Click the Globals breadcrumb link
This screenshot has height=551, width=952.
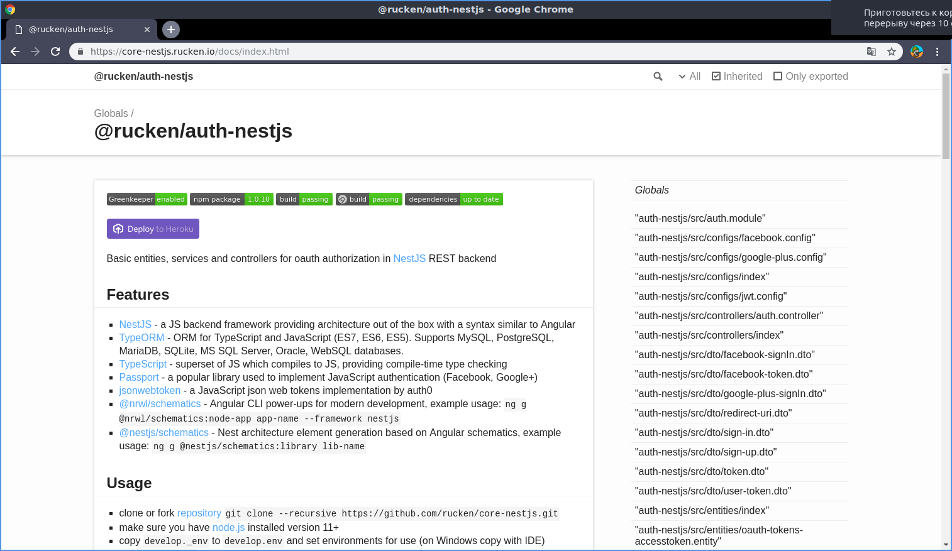point(111,114)
